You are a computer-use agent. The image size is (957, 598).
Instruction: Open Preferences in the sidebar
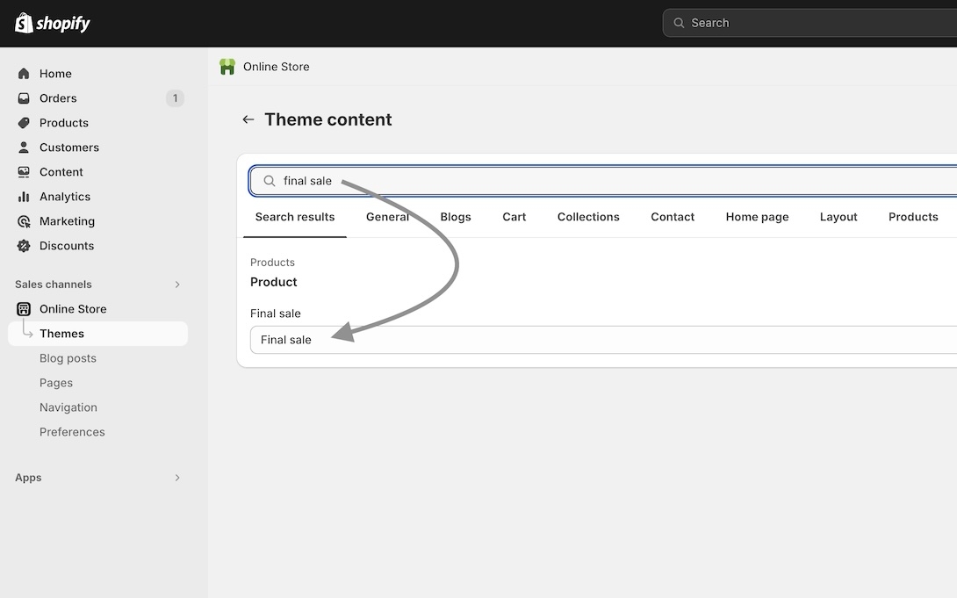coord(72,432)
